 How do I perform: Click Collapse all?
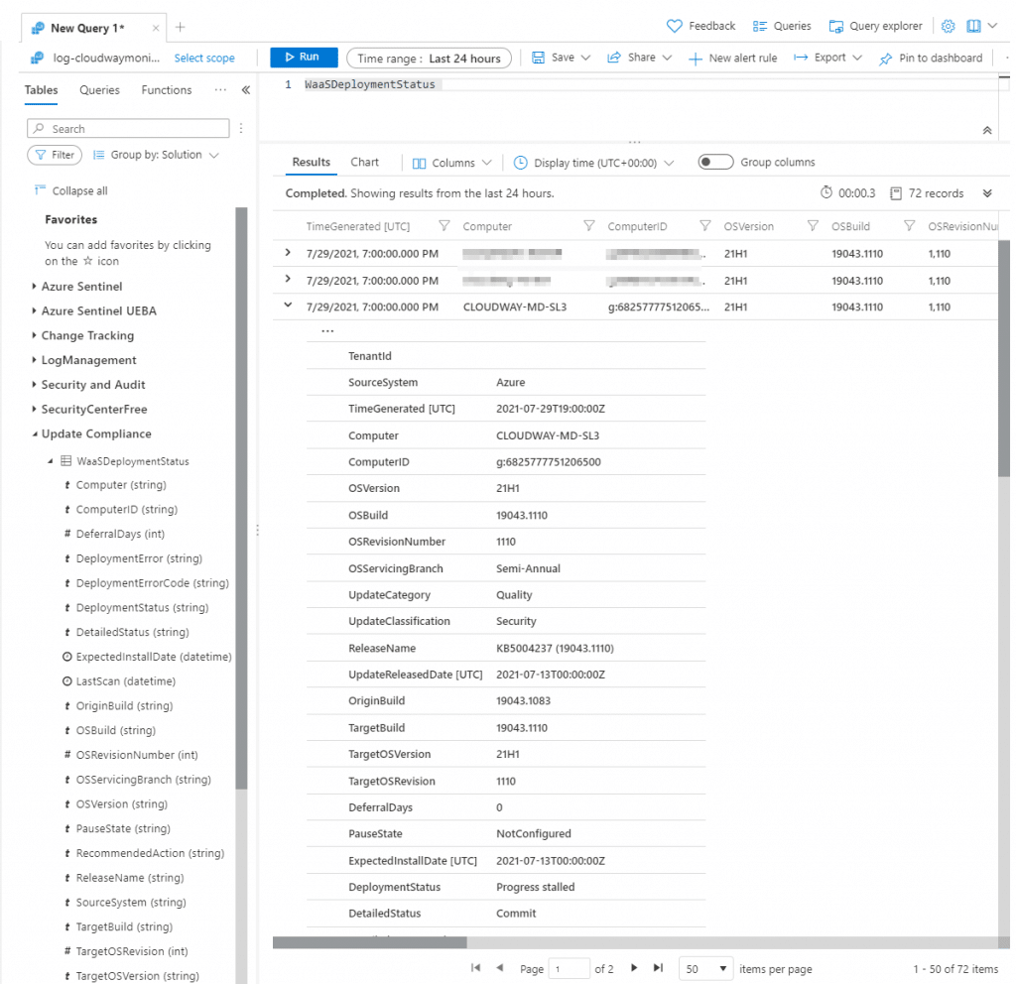[71, 190]
